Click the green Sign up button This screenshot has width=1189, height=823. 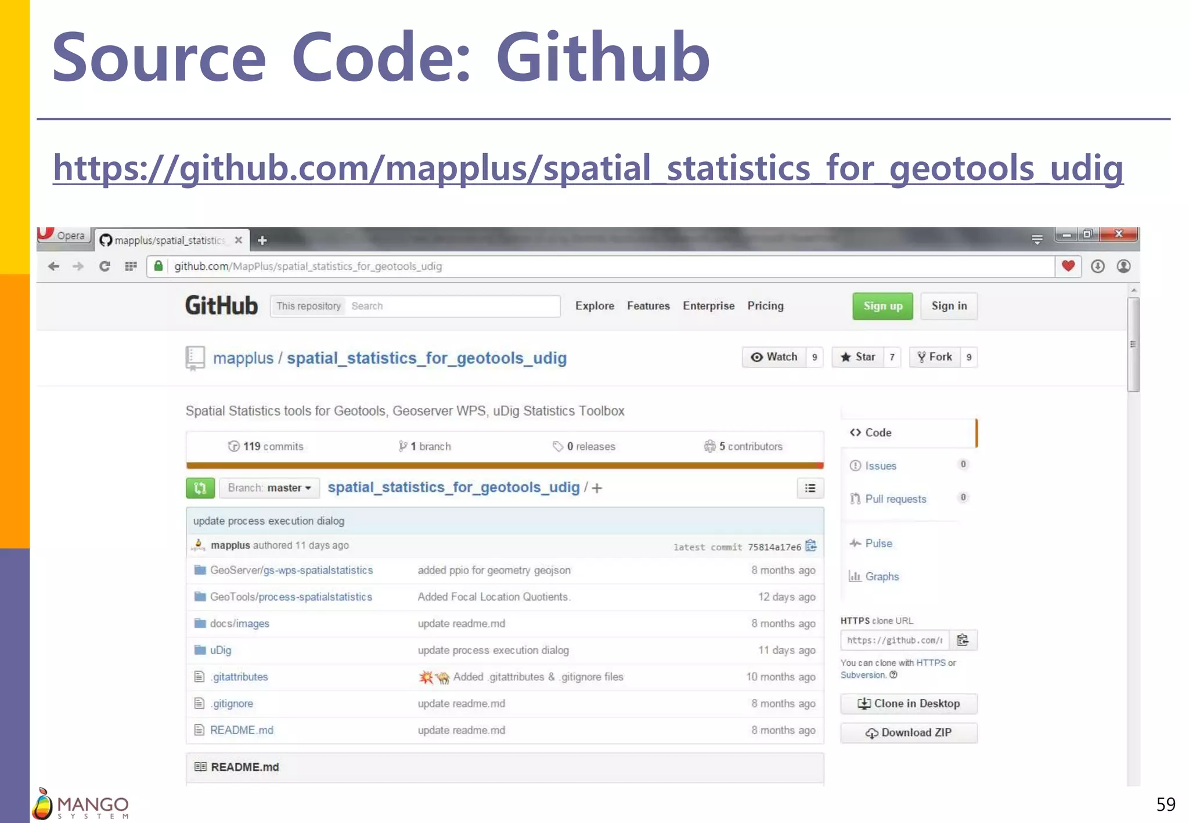pyautogui.click(x=882, y=306)
